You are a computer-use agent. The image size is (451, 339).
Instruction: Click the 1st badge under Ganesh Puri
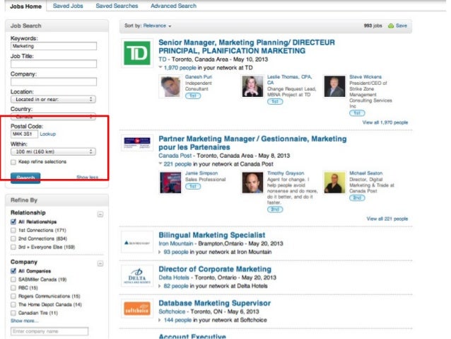tap(193, 96)
